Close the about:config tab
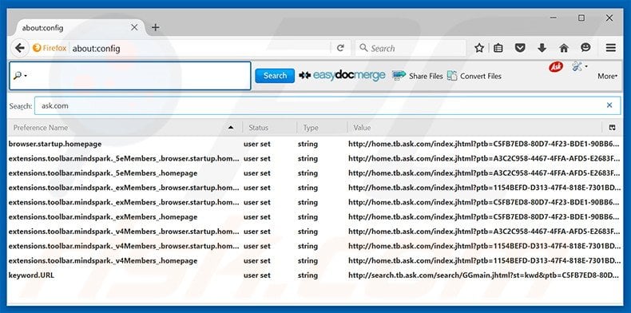Screen dimensions: 631x313 134,27
